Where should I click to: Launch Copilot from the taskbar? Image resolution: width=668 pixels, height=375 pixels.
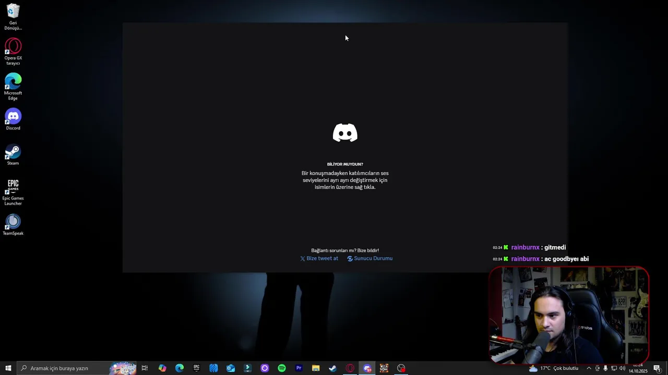click(x=162, y=368)
